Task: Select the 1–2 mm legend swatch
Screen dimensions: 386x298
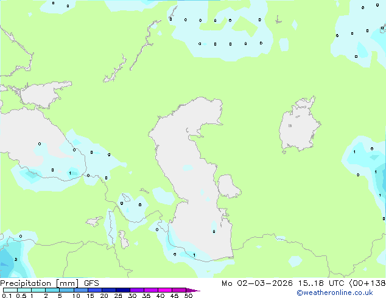Action: tap(38, 290)
